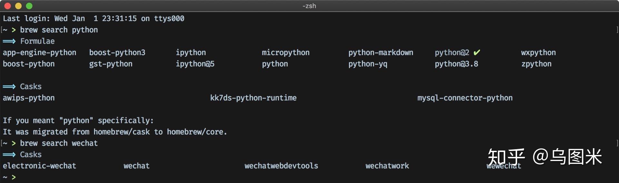619x183 pixels.
Task: Click the Formulae heading
Action: [37, 41]
